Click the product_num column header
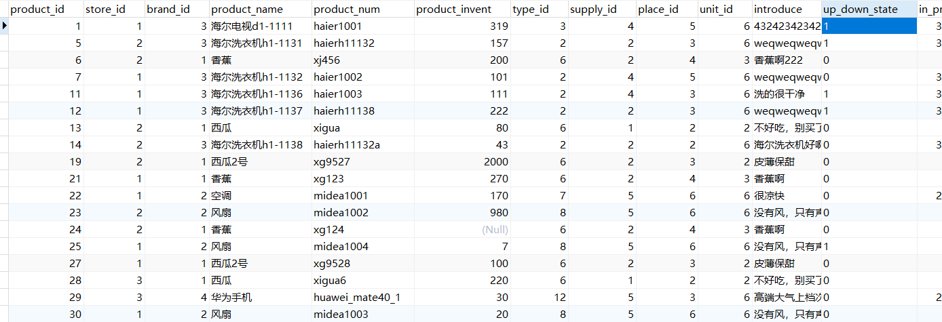This screenshot has width=942, height=322. point(362,9)
